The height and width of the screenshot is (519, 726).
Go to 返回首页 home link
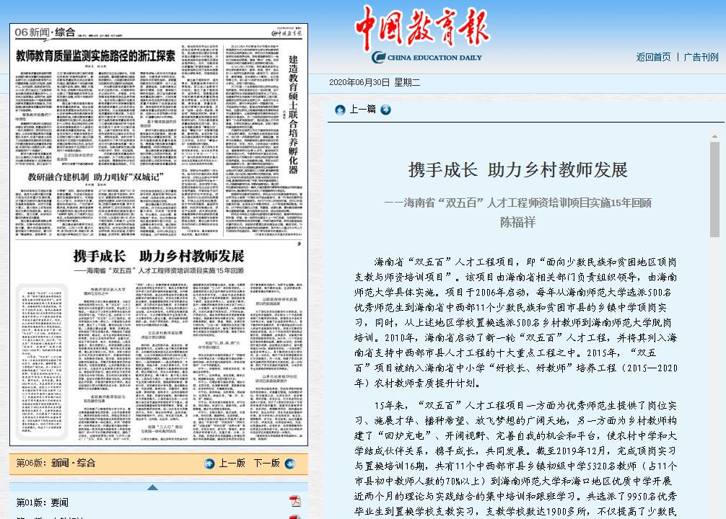653,58
